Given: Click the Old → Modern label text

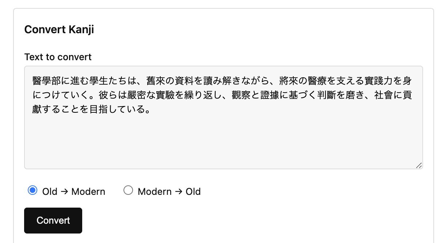Looking at the screenshot, I should coord(73,191).
